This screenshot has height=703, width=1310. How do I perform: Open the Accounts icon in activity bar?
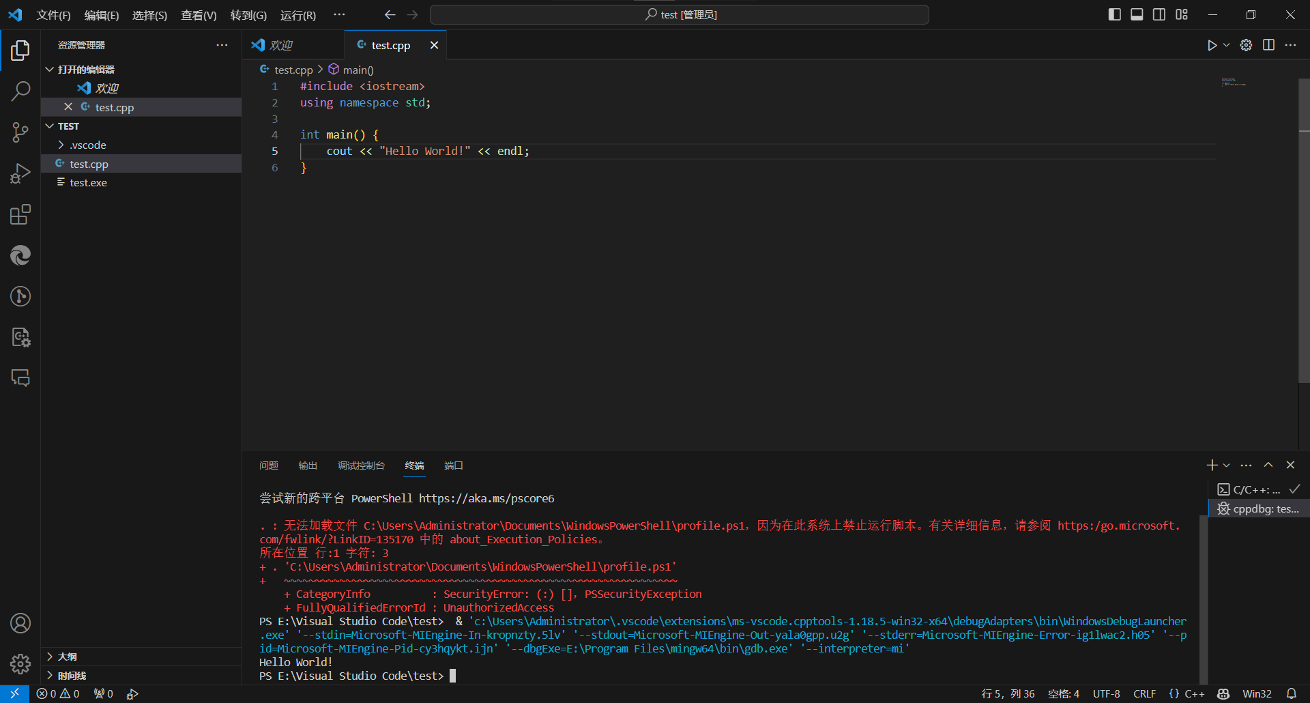(20, 623)
